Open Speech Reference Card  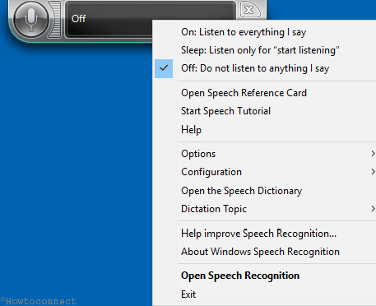point(264,93)
